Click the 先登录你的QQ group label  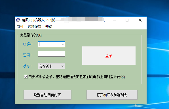[x=31, y=35]
